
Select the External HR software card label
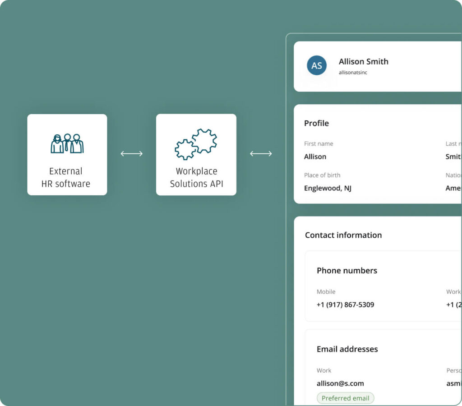[66, 177]
